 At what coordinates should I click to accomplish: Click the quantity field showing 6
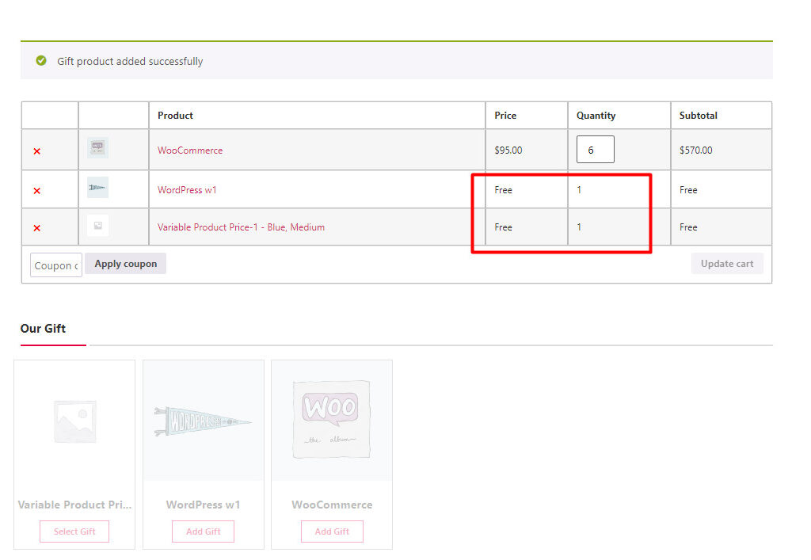595,149
